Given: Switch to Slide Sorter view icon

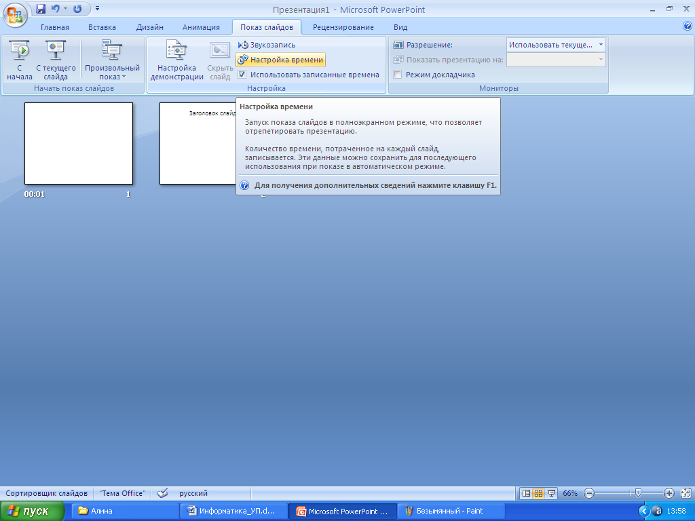Looking at the screenshot, I should click(x=538, y=493).
